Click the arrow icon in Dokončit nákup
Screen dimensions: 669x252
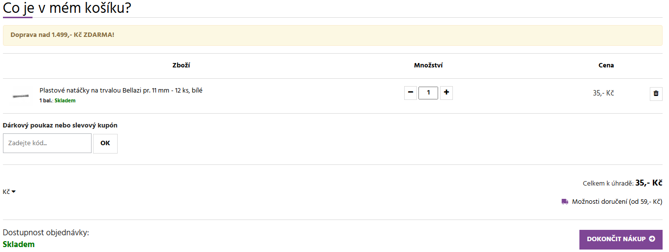click(652, 239)
